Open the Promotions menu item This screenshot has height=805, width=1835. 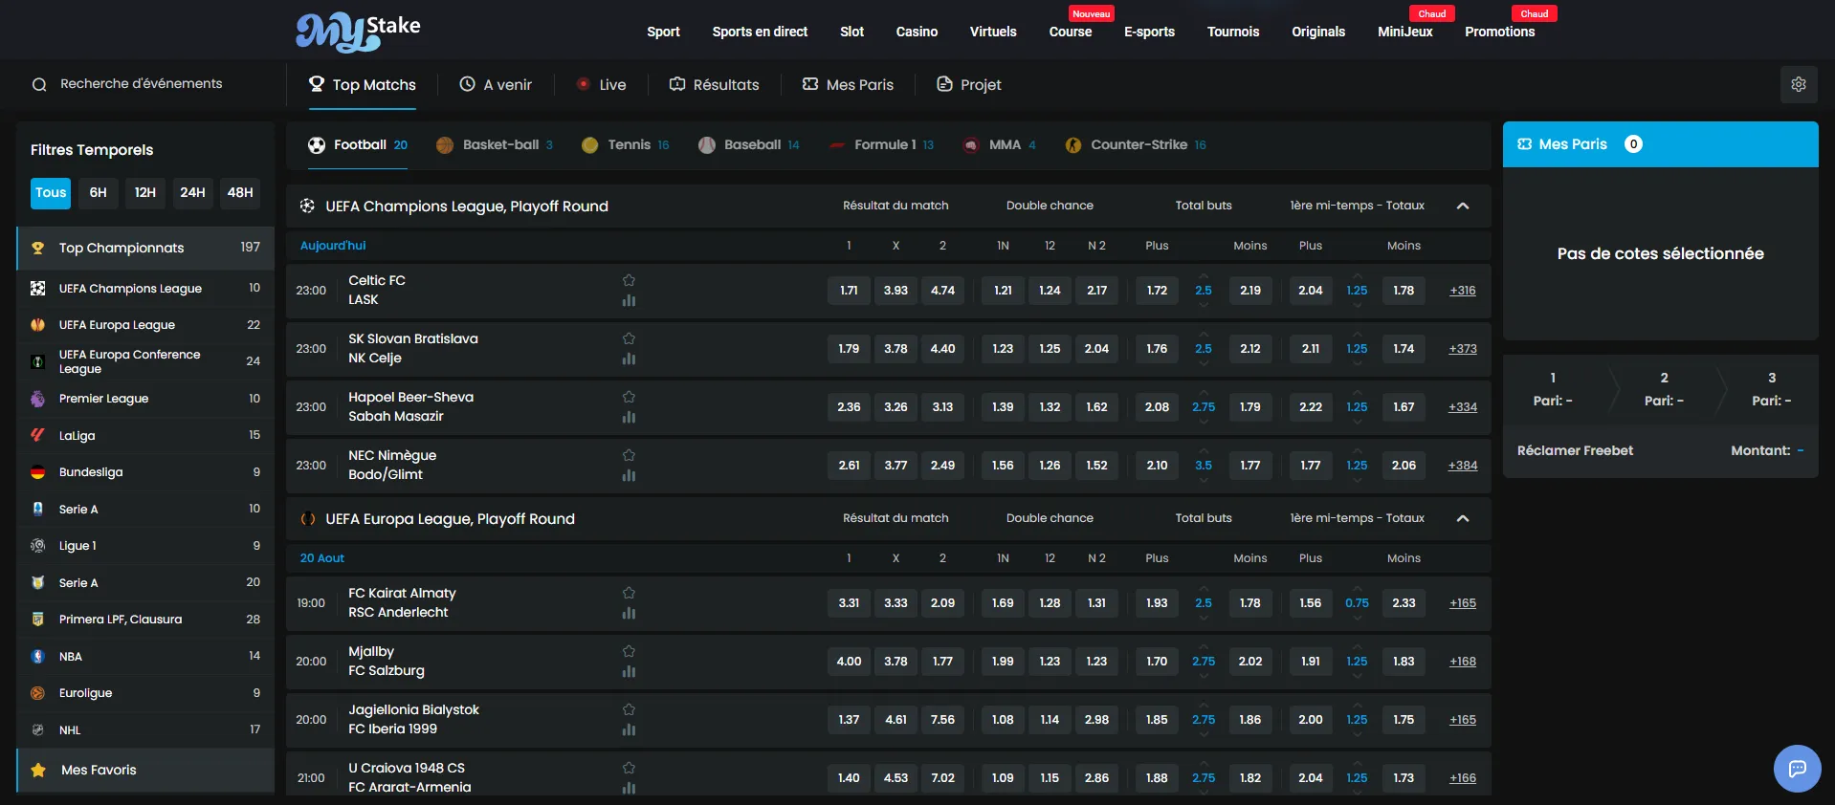point(1499,32)
